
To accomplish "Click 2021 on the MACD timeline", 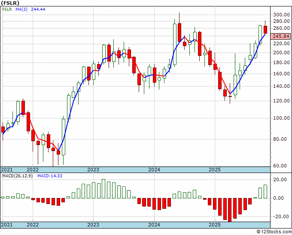I will (7, 225).
